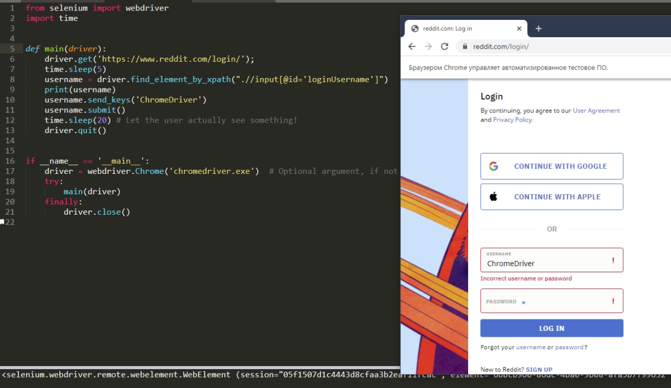
Task: Click the Apple logo icon
Action: coord(493,197)
